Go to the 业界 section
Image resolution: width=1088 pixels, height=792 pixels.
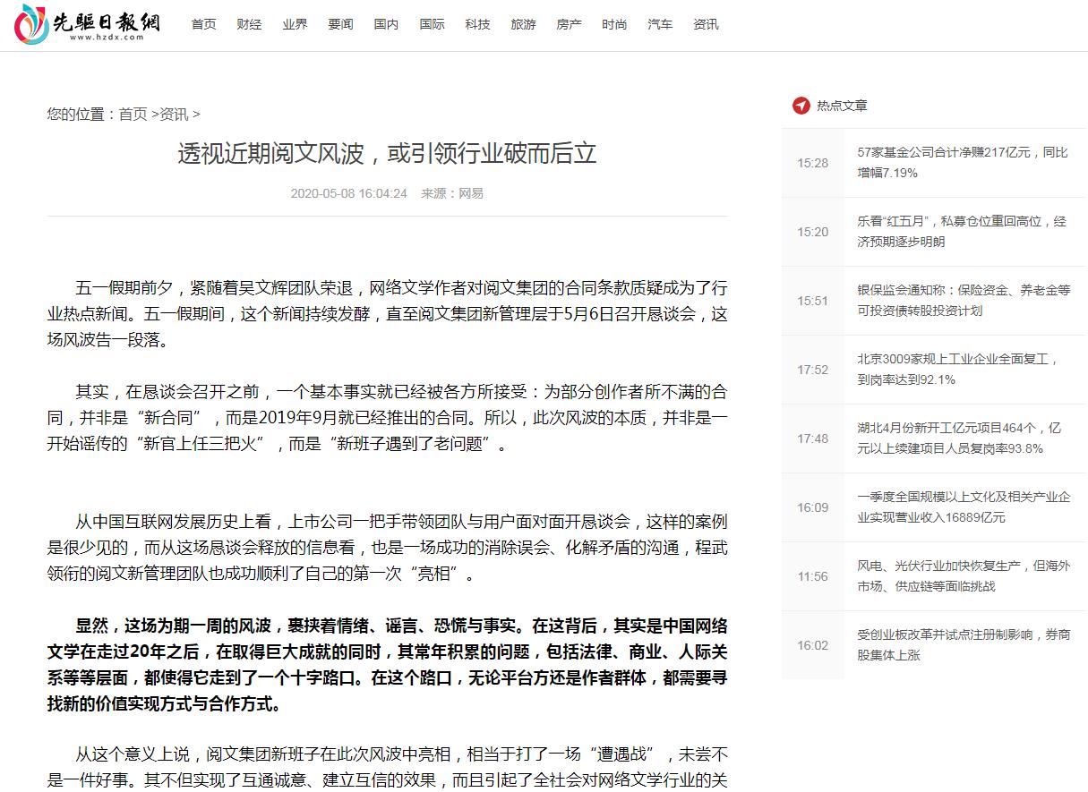pos(295,24)
